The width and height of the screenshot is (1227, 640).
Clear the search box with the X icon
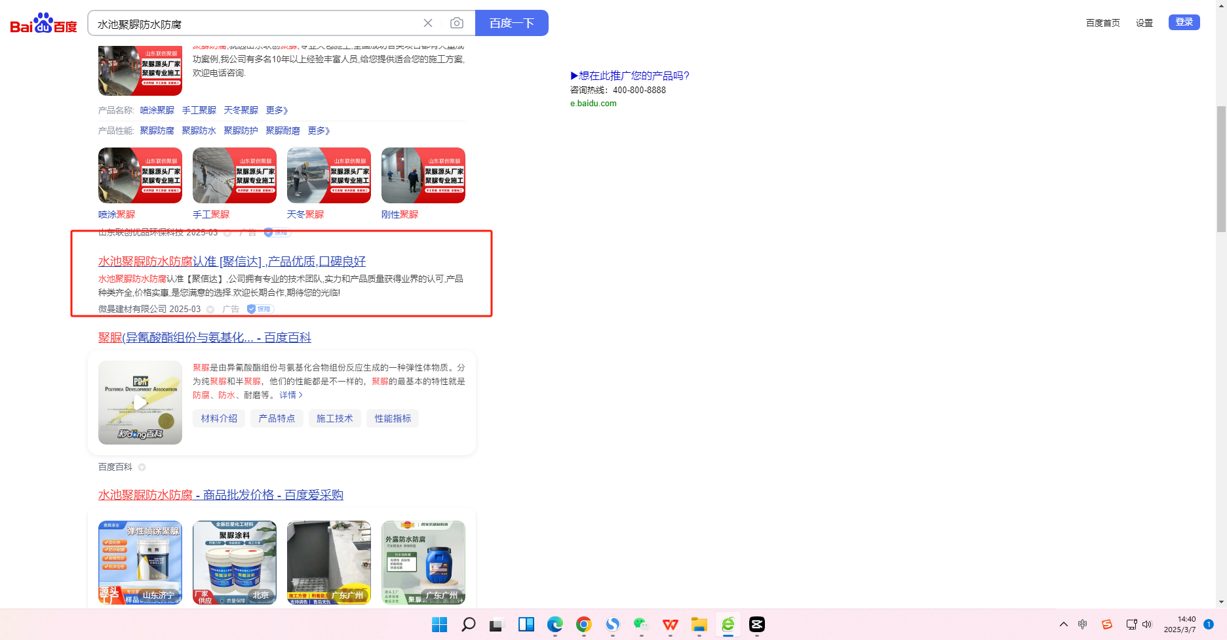(x=428, y=23)
